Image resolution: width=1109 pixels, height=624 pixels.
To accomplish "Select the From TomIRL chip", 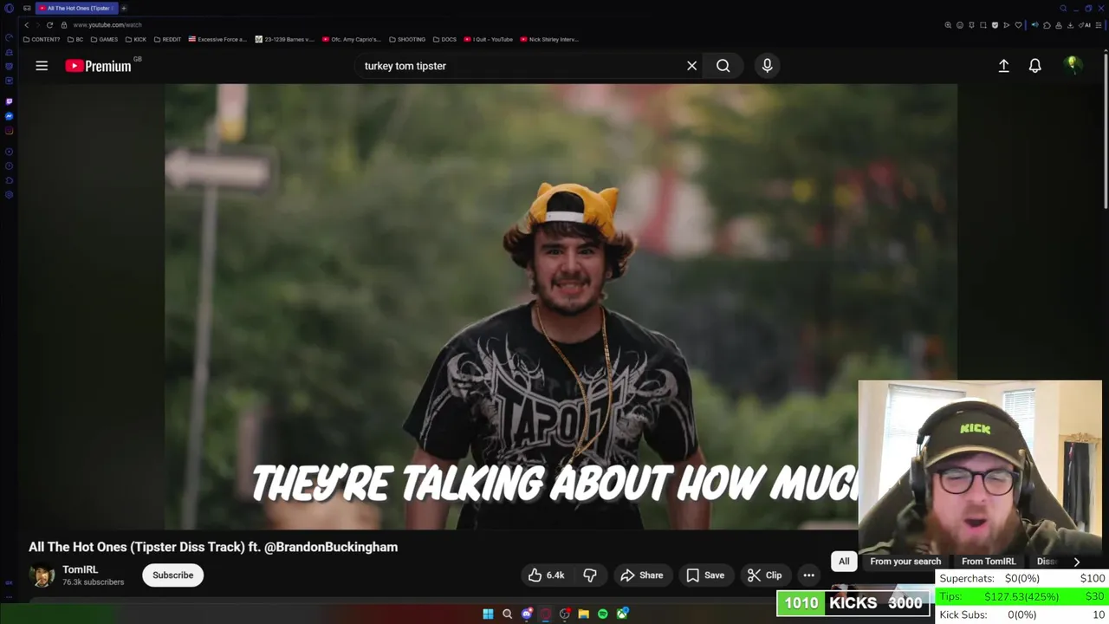I will [x=989, y=562].
